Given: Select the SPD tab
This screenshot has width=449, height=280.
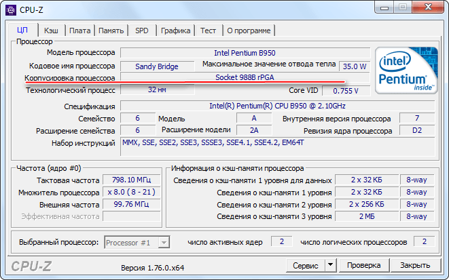Looking at the screenshot, I should [142, 31].
